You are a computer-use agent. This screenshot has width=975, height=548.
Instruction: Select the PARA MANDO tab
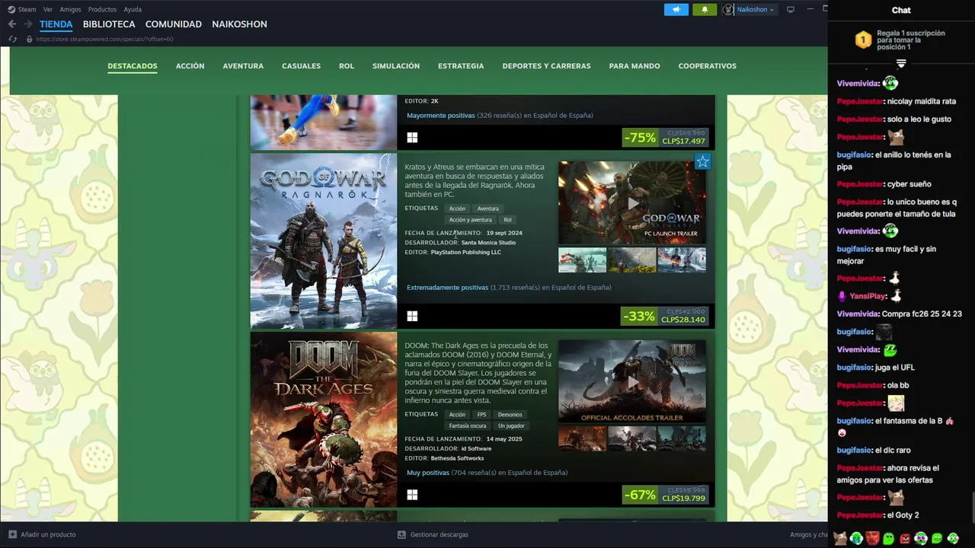click(x=635, y=66)
